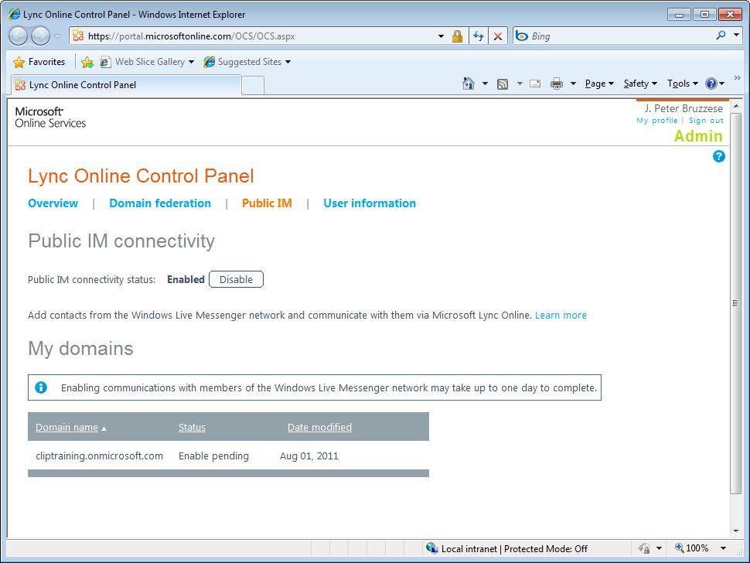Open the Print button dropdown arrow

(x=573, y=84)
